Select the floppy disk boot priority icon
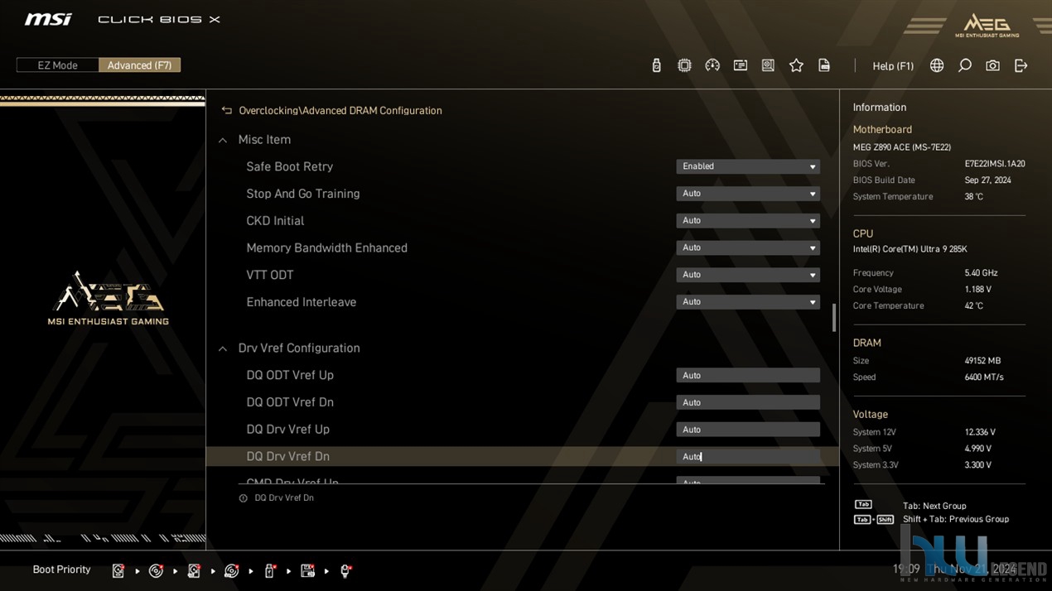Image resolution: width=1052 pixels, height=591 pixels. [308, 570]
